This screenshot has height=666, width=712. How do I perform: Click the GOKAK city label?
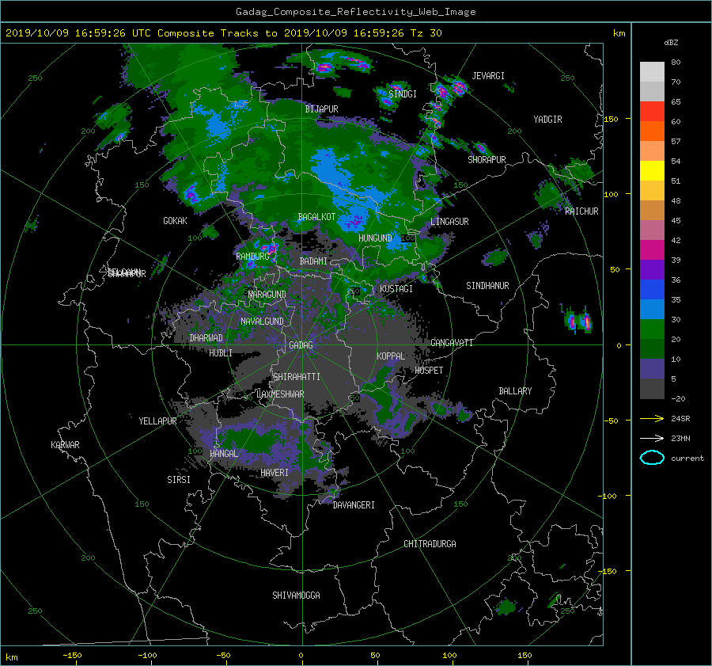pyautogui.click(x=176, y=221)
